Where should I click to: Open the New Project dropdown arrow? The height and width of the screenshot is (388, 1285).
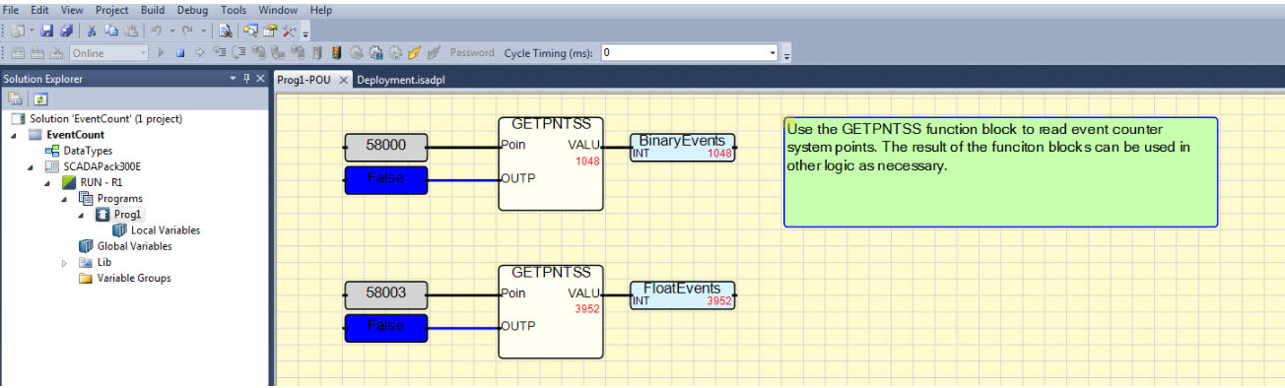coord(32,31)
